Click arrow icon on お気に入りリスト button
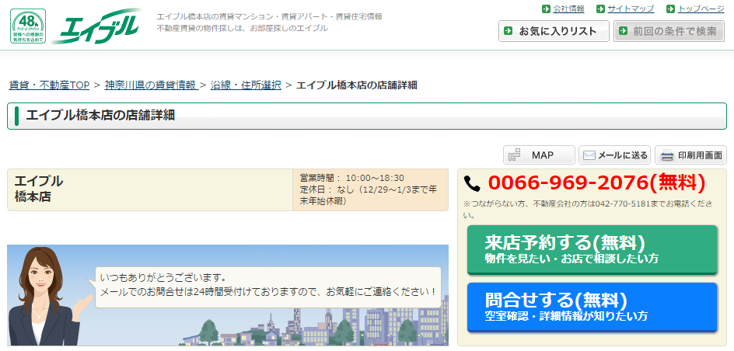 coord(509,31)
